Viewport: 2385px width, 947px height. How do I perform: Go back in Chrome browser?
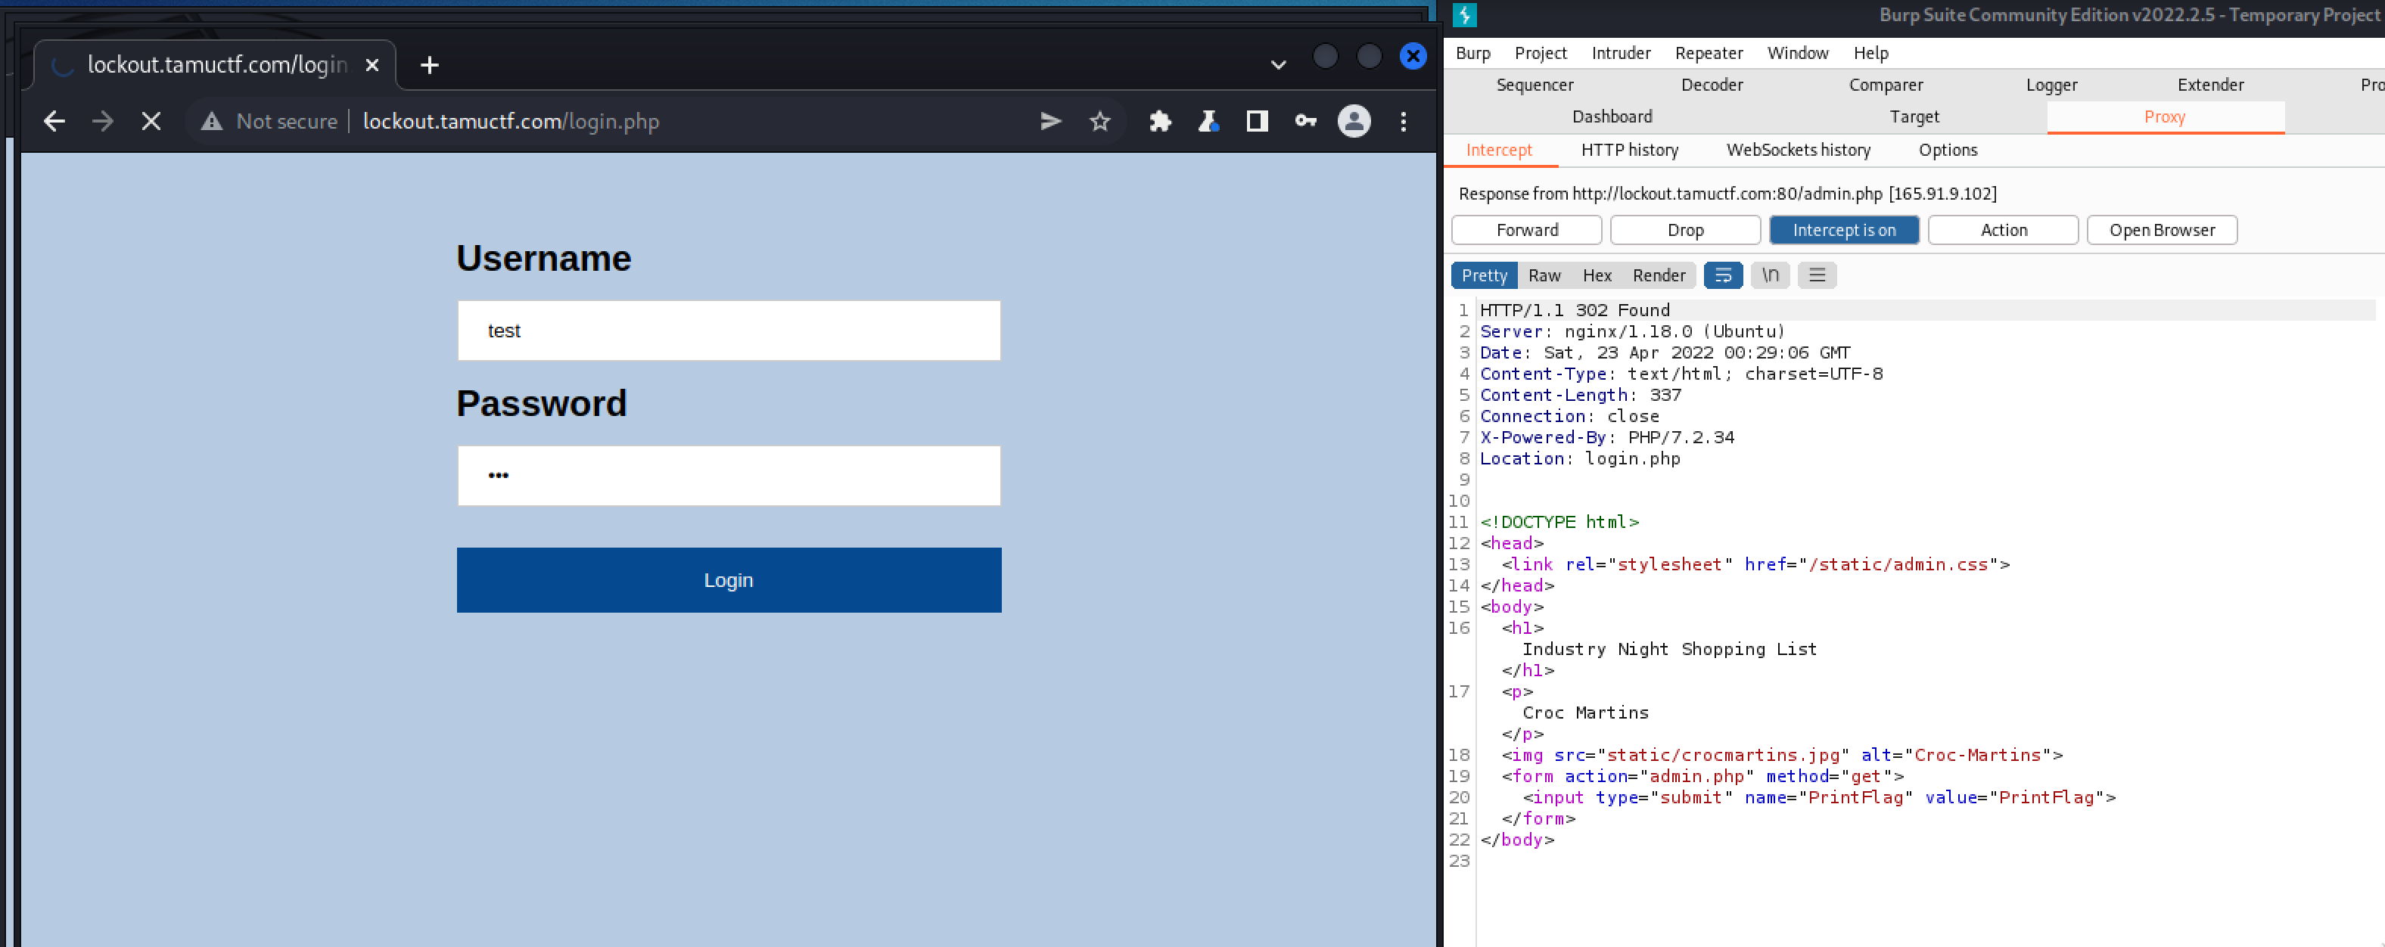coord(54,121)
